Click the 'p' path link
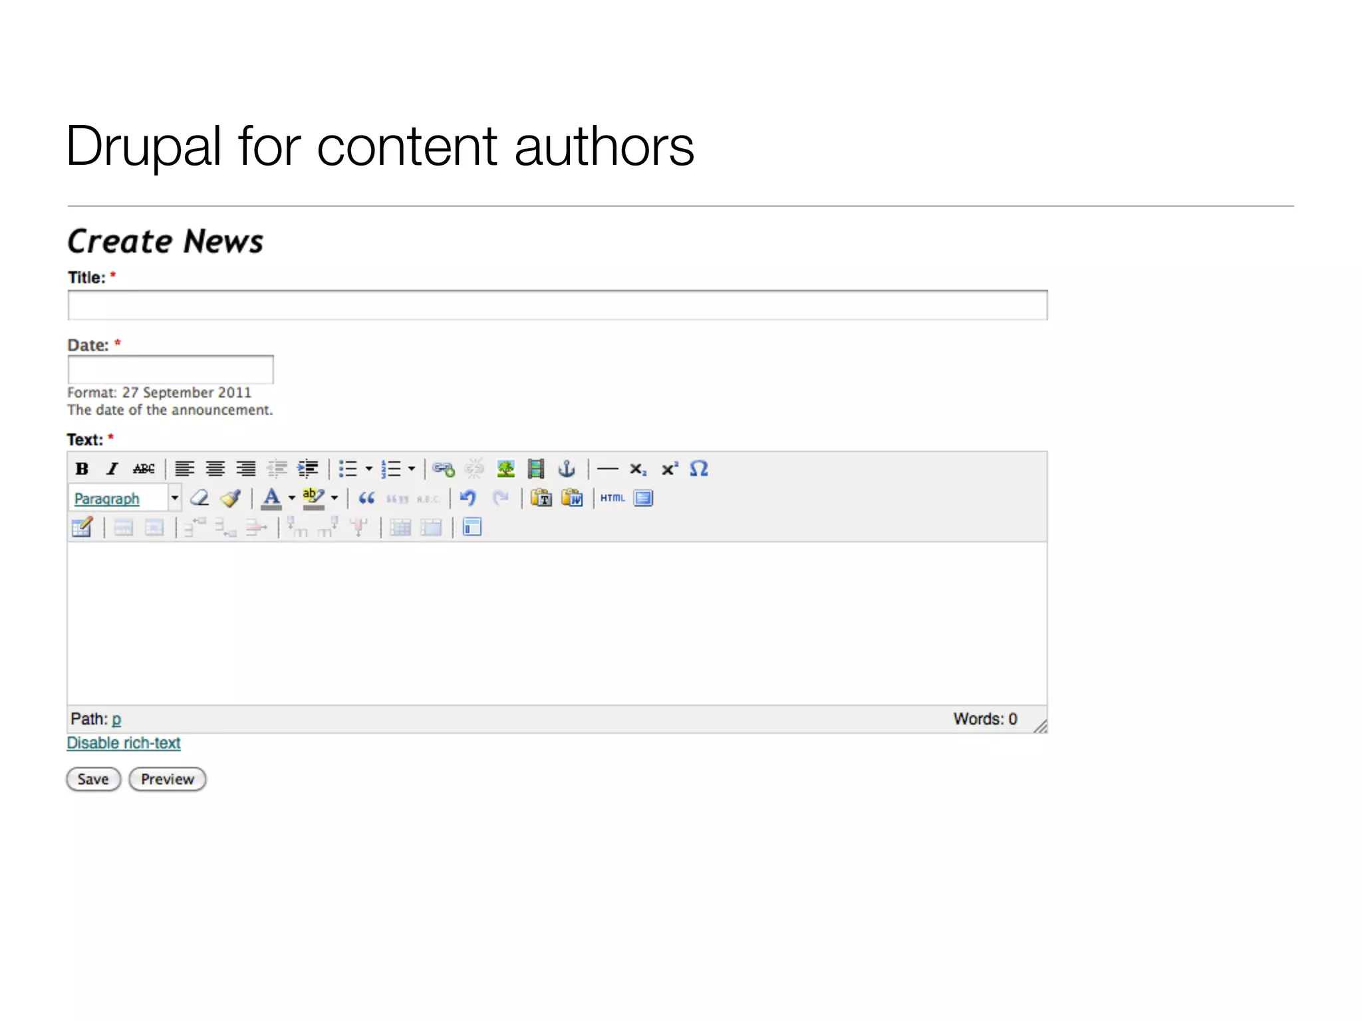This screenshot has height=1021, width=1362. (x=116, y=719)
